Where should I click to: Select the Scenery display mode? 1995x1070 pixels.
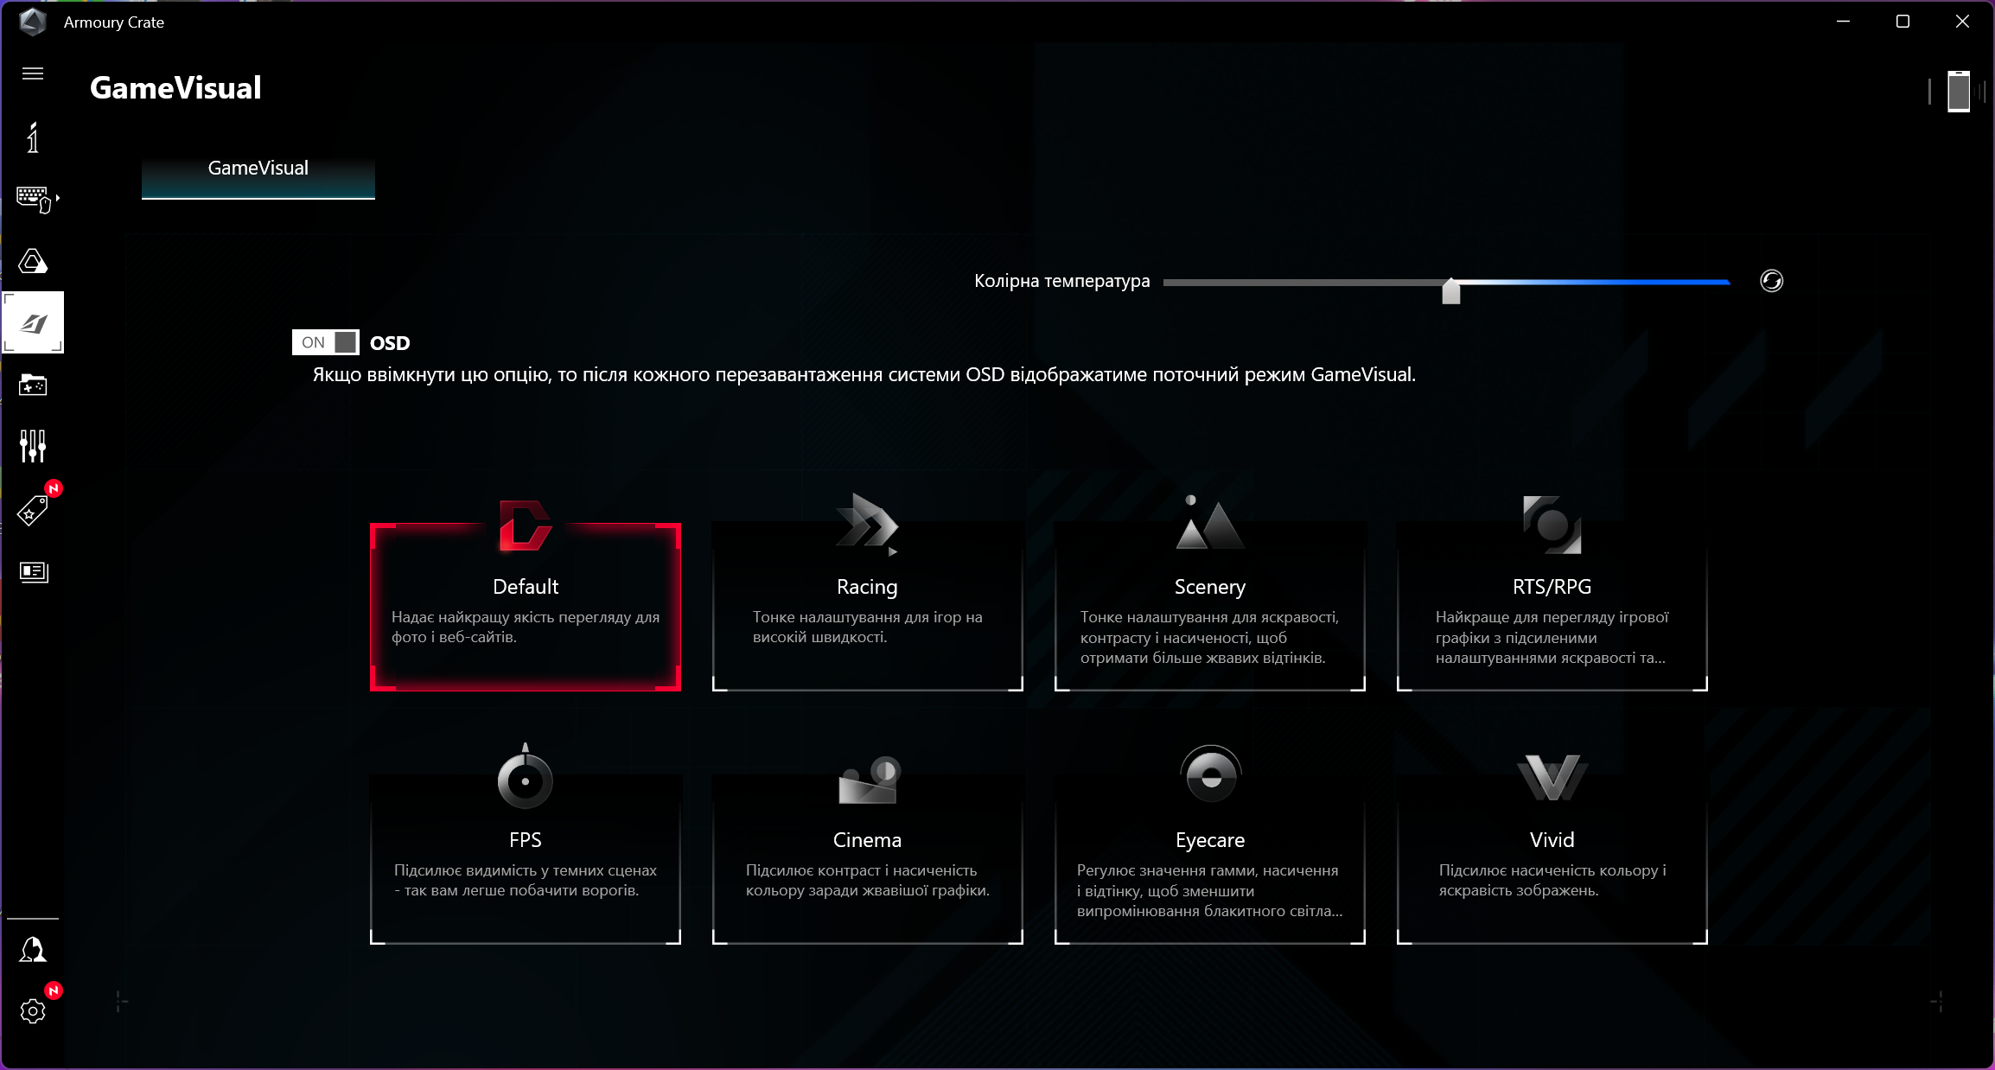tap(1209, 605)
